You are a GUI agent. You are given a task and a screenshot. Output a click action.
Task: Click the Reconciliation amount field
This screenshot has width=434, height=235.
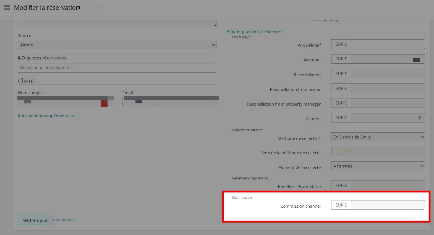coord(388,74)
